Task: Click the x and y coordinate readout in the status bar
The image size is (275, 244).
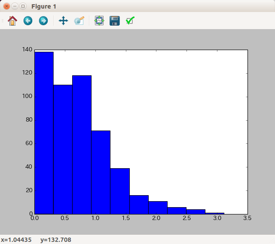Action: [36, 240]
